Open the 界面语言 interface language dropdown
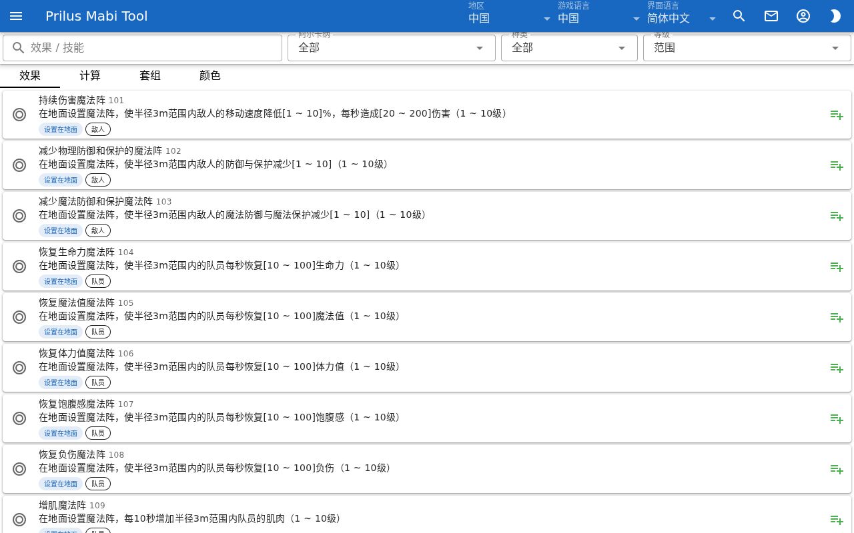The width and height of the screenshot is (854, 533). click(x=682, y=16)
